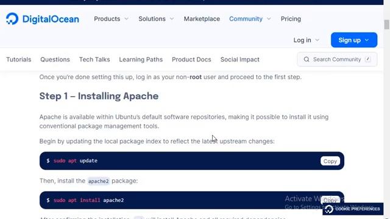Expand the Community menu

[x=250, y=19]
